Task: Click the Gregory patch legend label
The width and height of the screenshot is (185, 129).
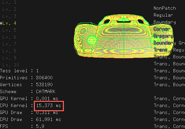Action: pos(163,36)
